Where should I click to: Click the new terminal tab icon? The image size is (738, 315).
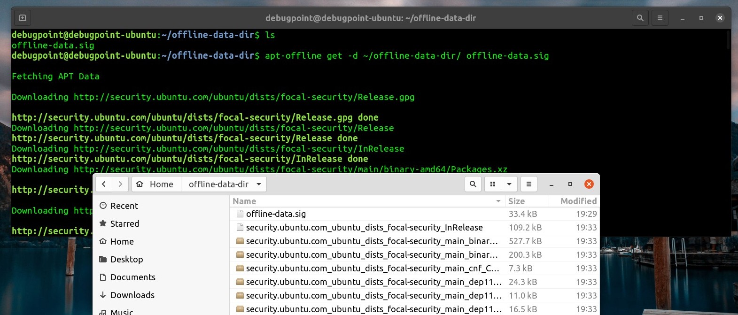point(22,18)
